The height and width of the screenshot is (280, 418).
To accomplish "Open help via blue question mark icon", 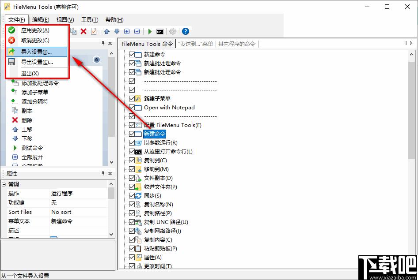I will 185,31.
